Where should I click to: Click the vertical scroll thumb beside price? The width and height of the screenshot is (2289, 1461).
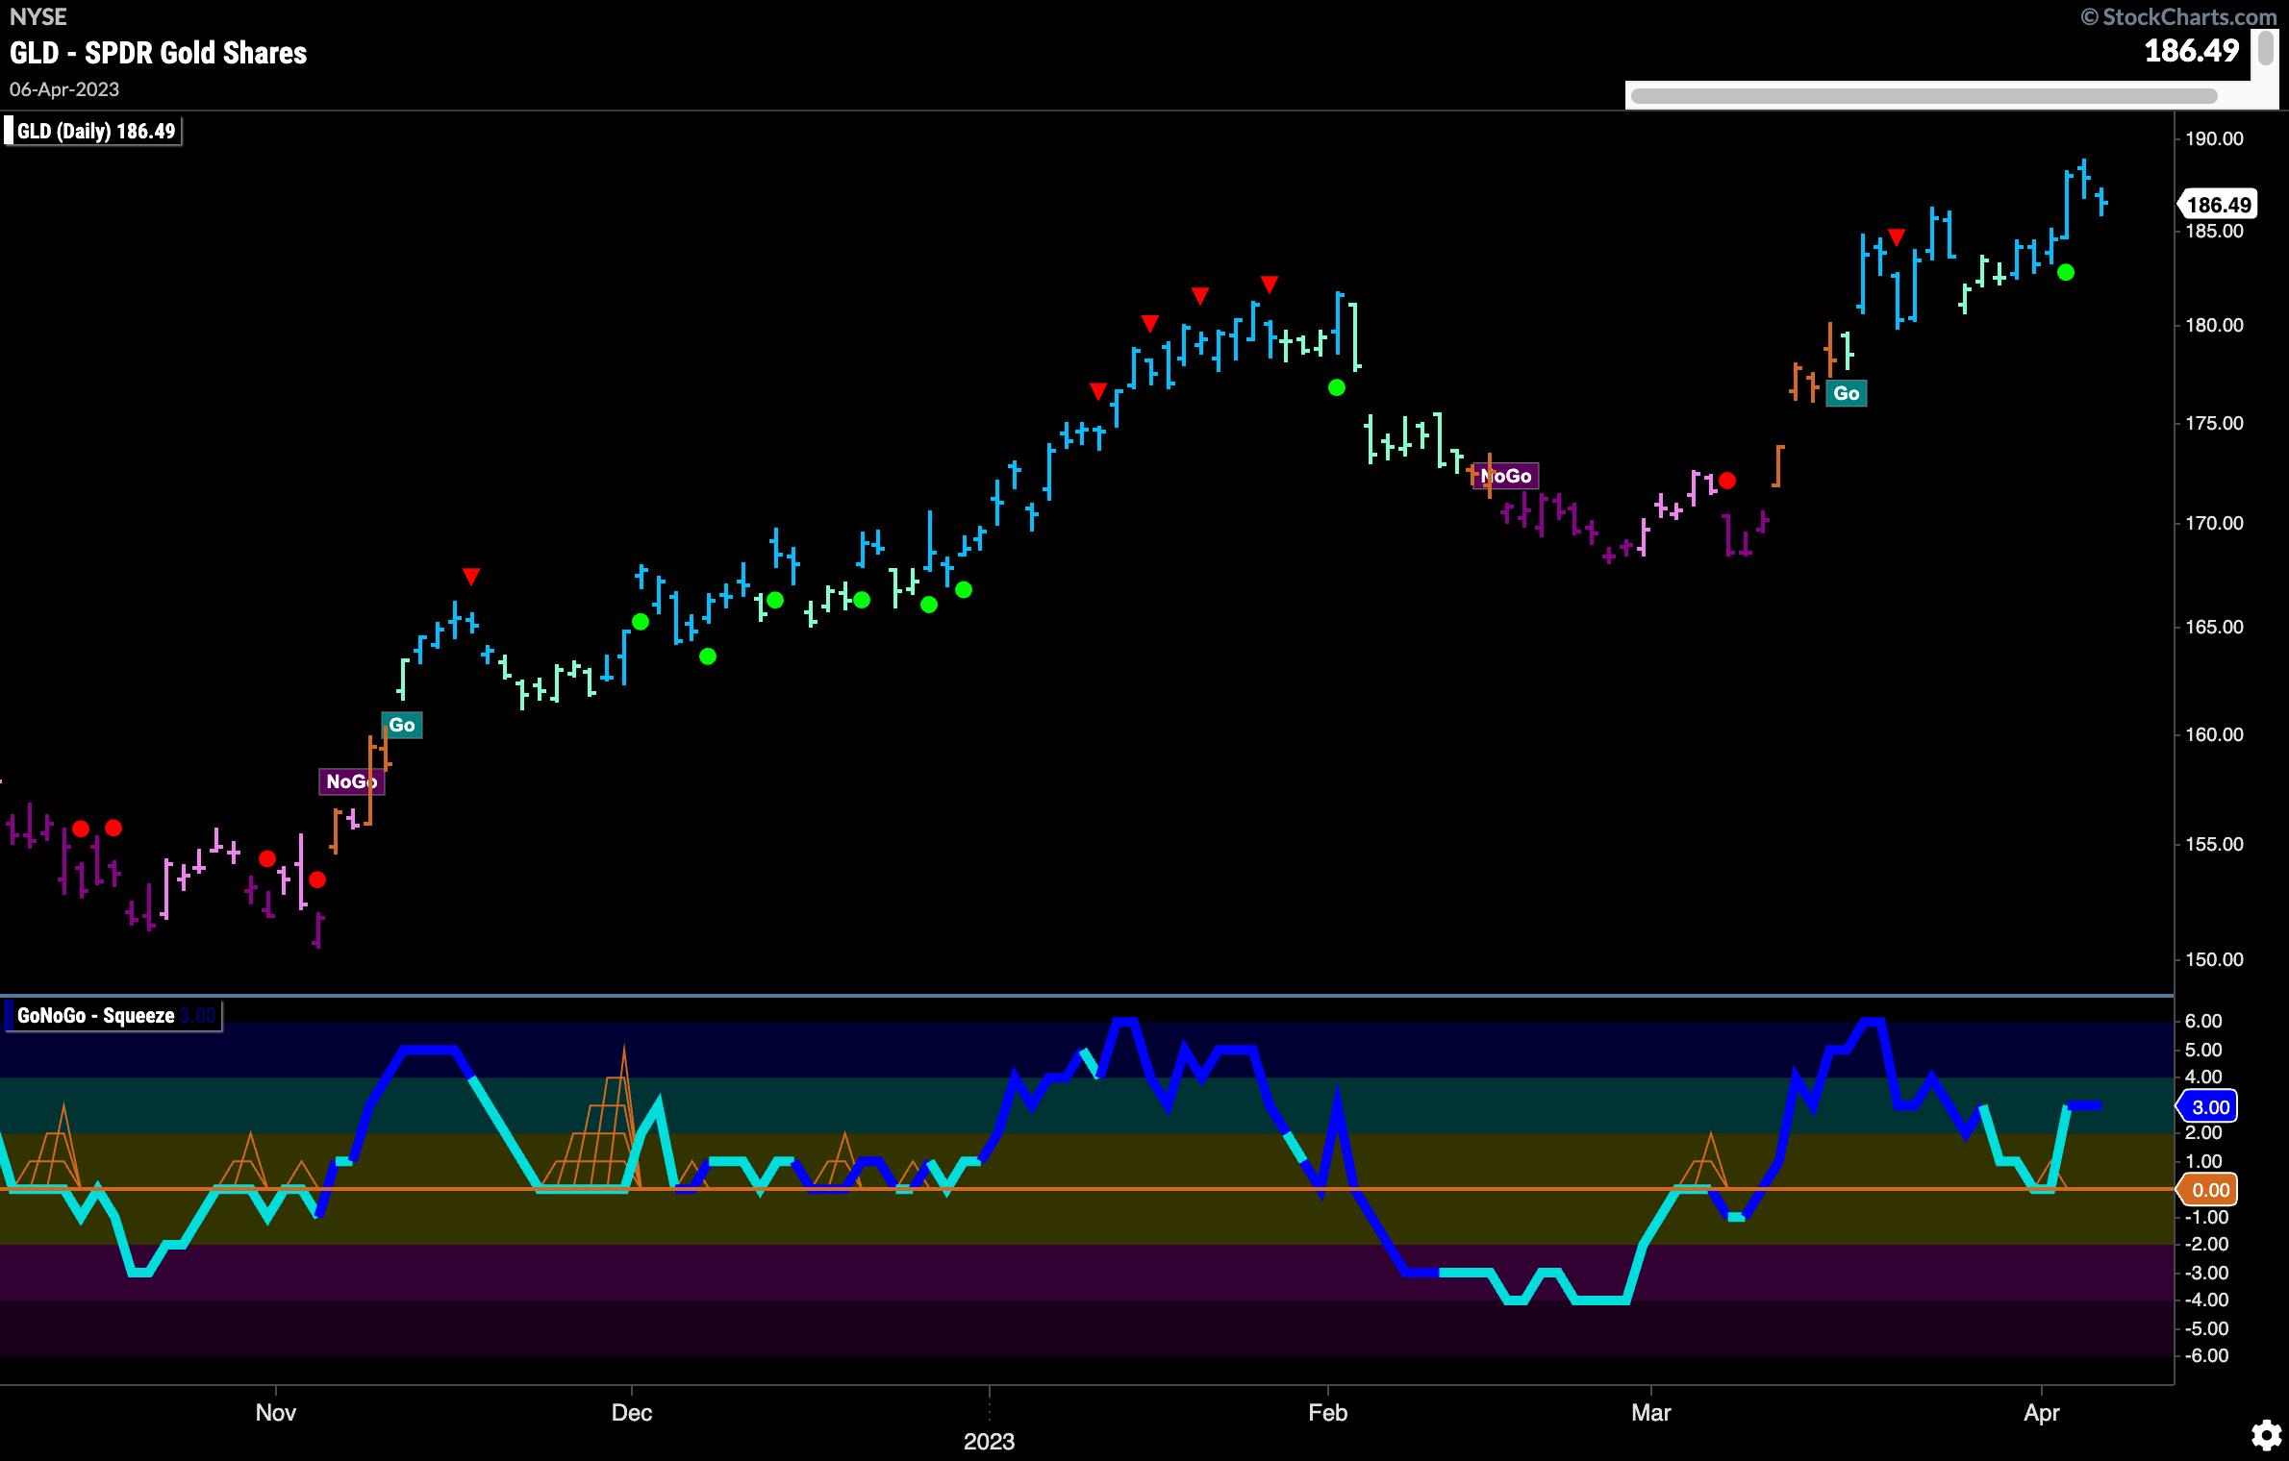point(2264,46)
